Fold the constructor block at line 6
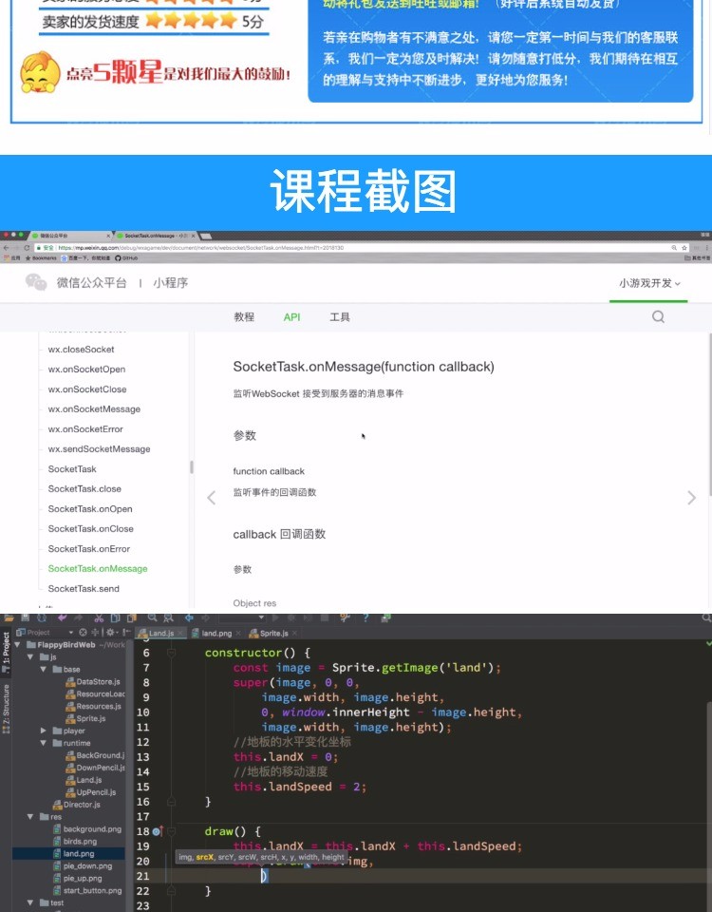The height and width of the screenshot is (912, 712). pyautogui.click(x=172, y=653)
